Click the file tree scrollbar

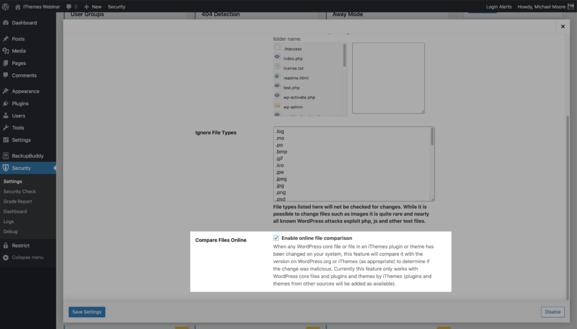(x=344, y=56)
